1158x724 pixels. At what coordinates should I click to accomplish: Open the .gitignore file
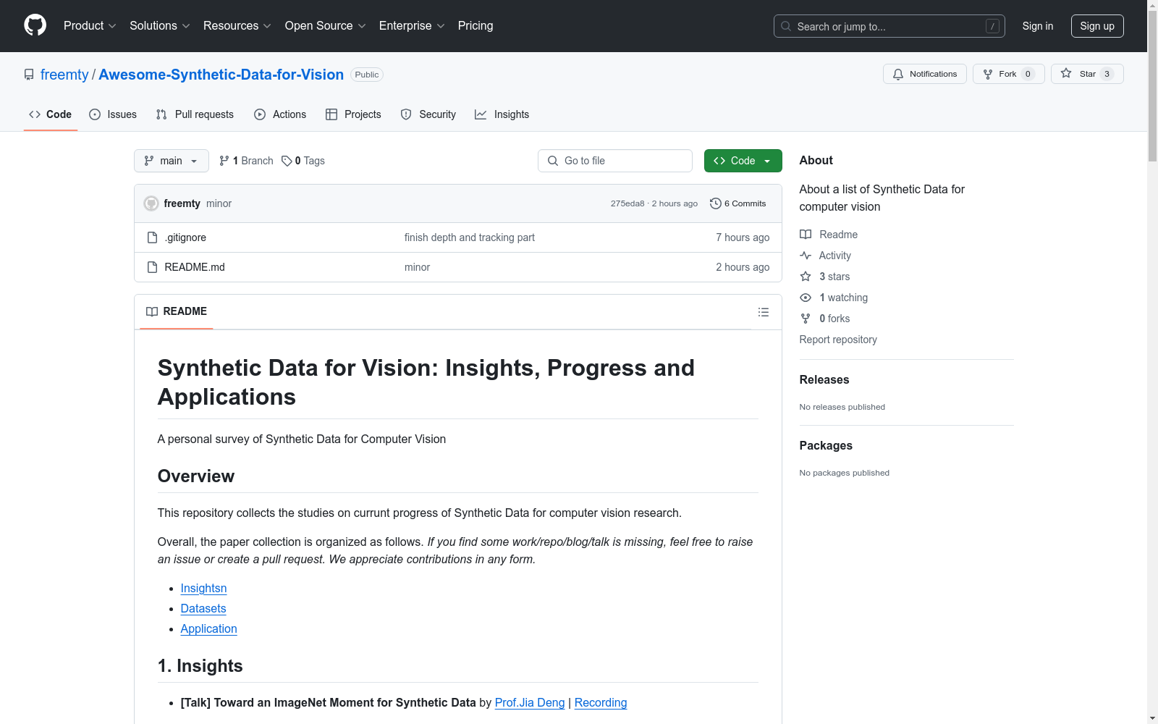(x=185, y=237)
